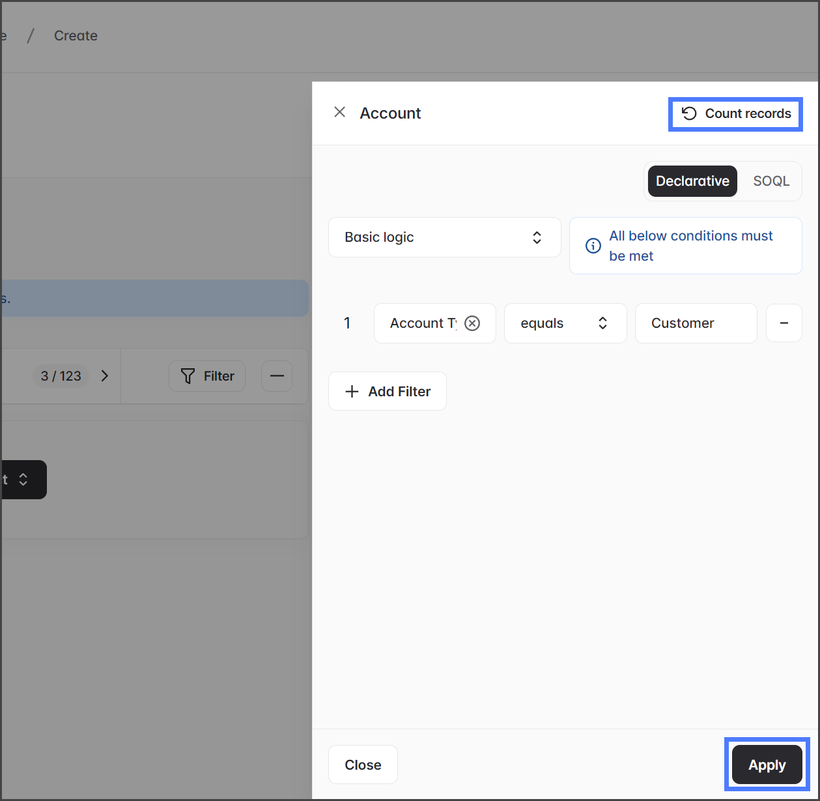The width and height of the screenshot is (820, 801).
Task: Click the Create breadcrumb item
Action: pyautogui.click(x=76, y=36)
